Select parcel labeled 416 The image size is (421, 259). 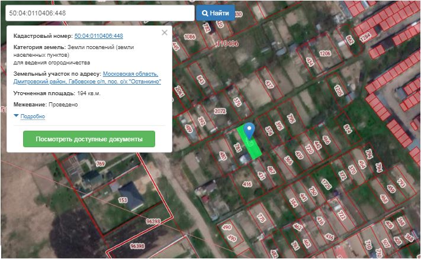247,184
